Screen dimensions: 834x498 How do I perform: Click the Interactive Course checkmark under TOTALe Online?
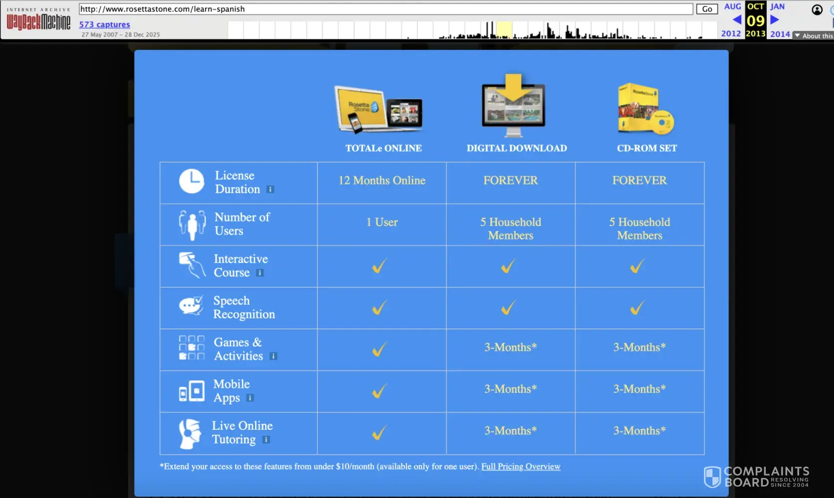379,266
